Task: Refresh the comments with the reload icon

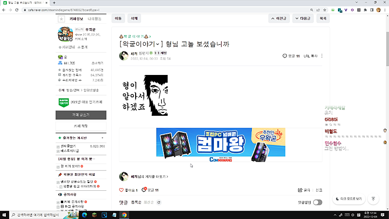Action: 159,202
